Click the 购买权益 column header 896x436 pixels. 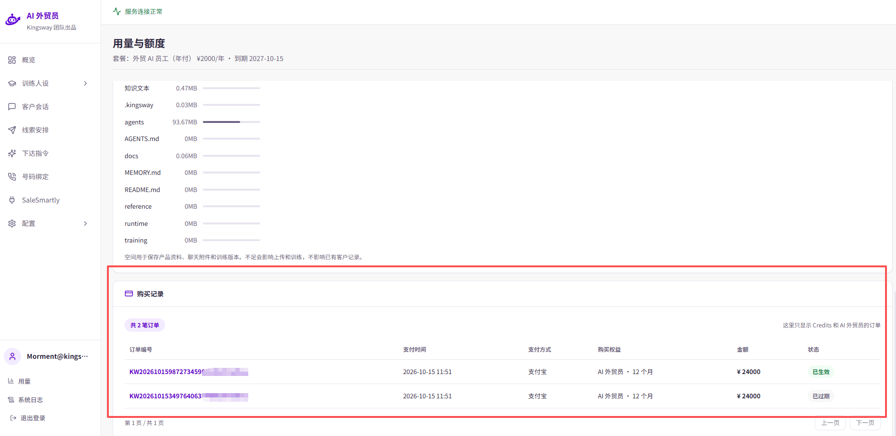[609, 349]
